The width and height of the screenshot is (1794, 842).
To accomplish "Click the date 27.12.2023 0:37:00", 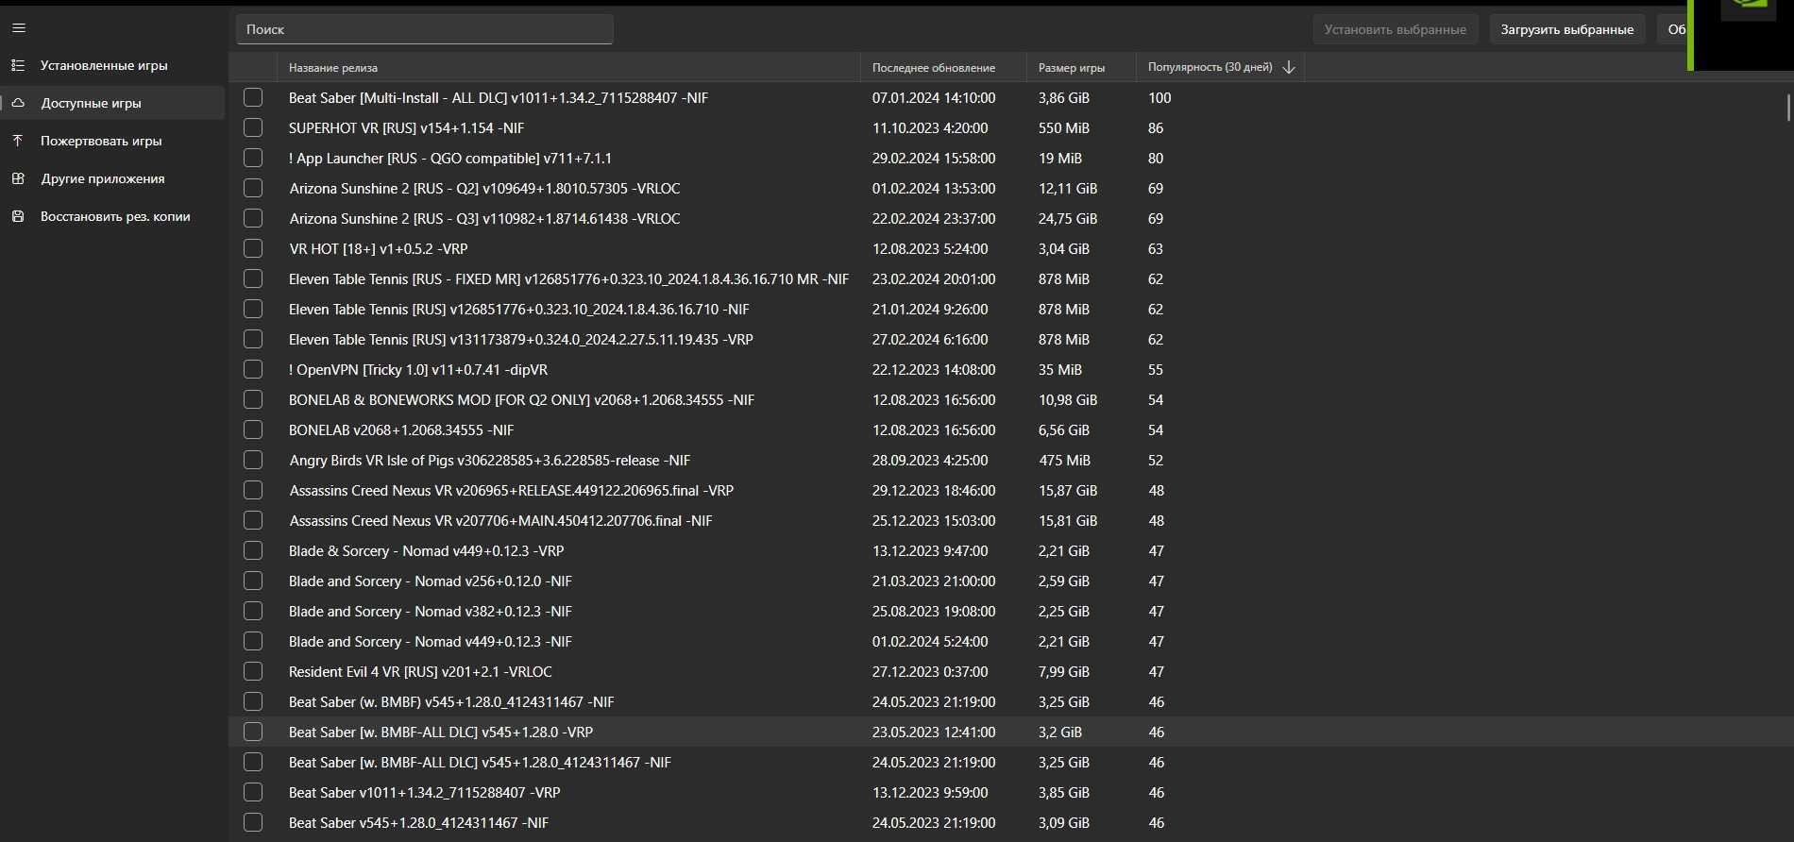I will point(930,671).
